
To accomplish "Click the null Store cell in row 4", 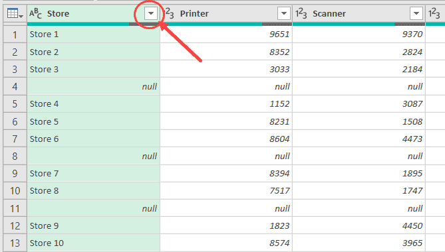I will (x=93, y=87).
